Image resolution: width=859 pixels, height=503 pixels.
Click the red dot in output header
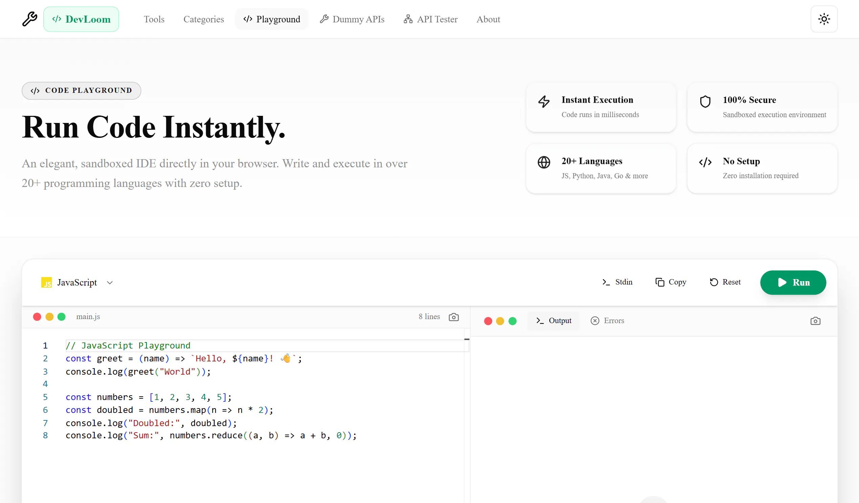coord(488,321)
